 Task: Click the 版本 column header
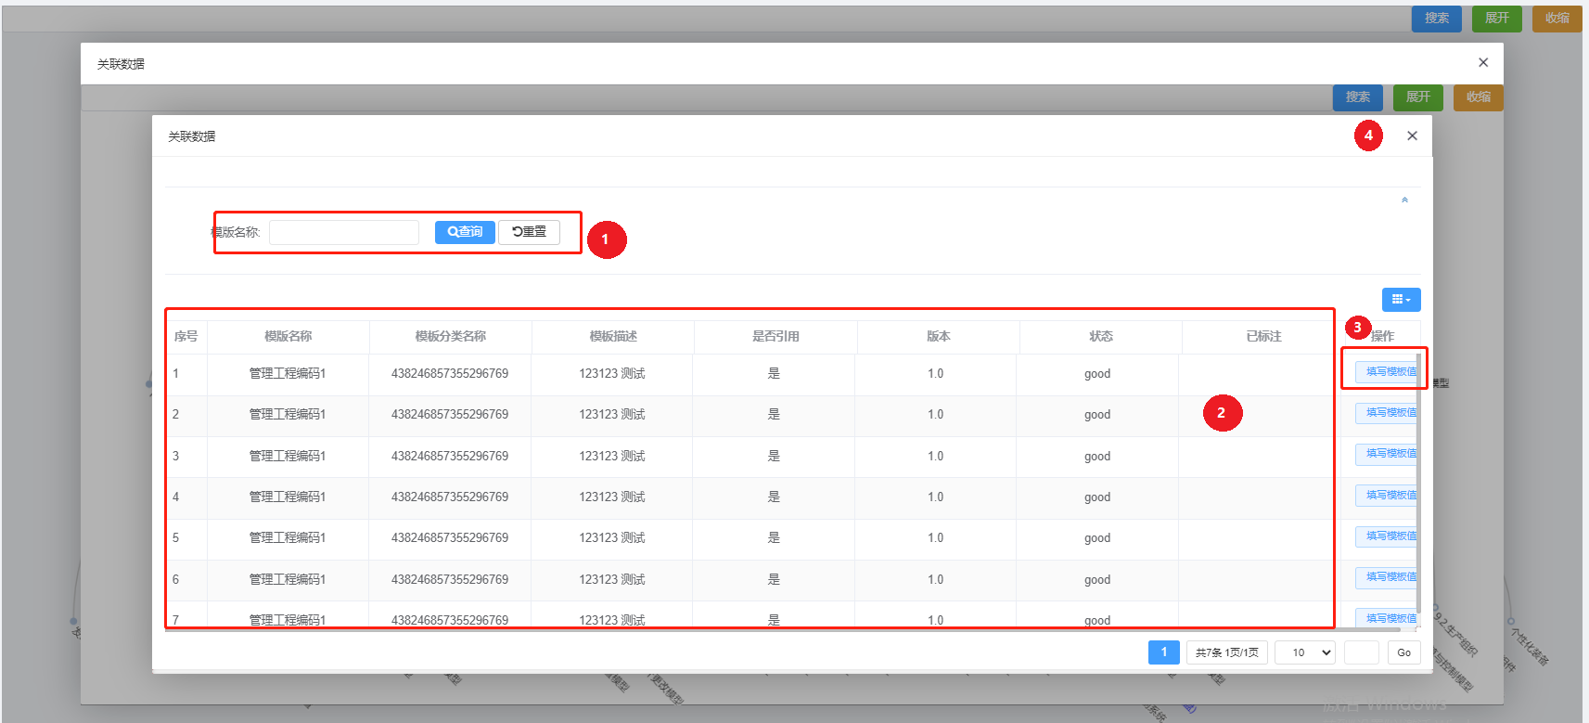939,336
